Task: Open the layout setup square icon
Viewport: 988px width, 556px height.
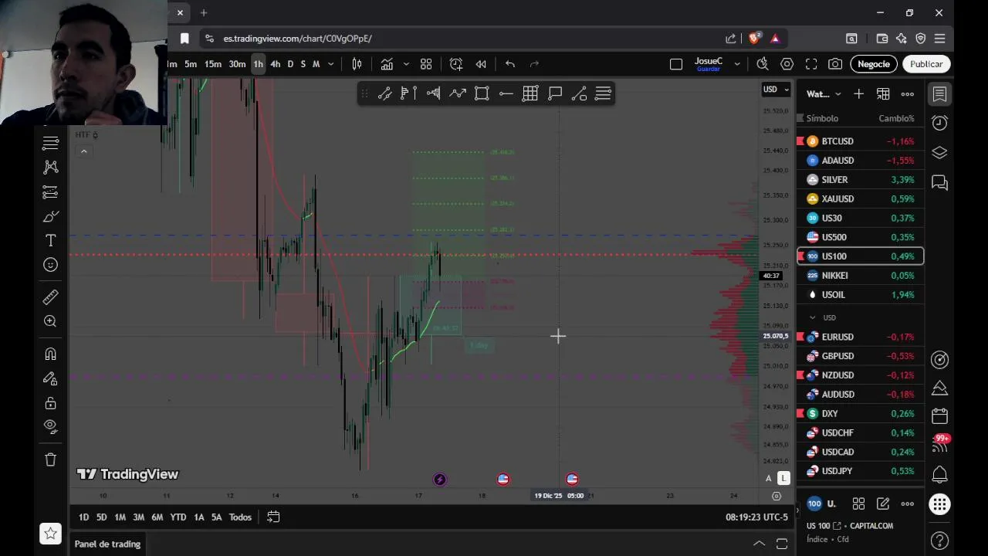Action: pos(676,64)
